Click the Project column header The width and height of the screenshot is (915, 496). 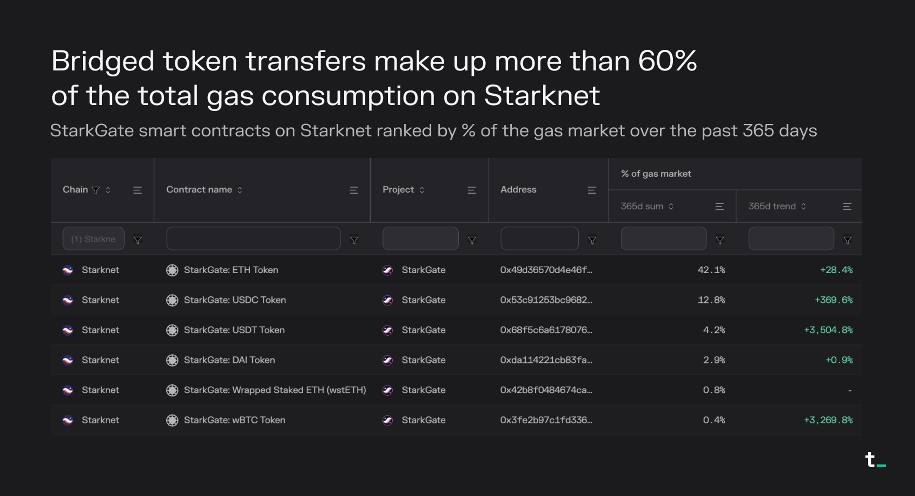click(x=398, y=190)
